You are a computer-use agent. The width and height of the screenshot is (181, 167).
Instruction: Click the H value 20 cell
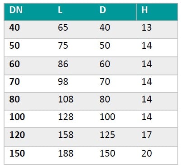(x=147, y=153)
